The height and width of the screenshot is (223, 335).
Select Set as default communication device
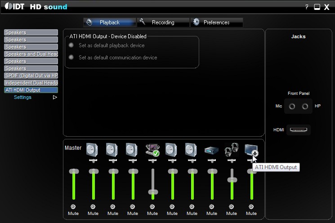click(71, 58)
